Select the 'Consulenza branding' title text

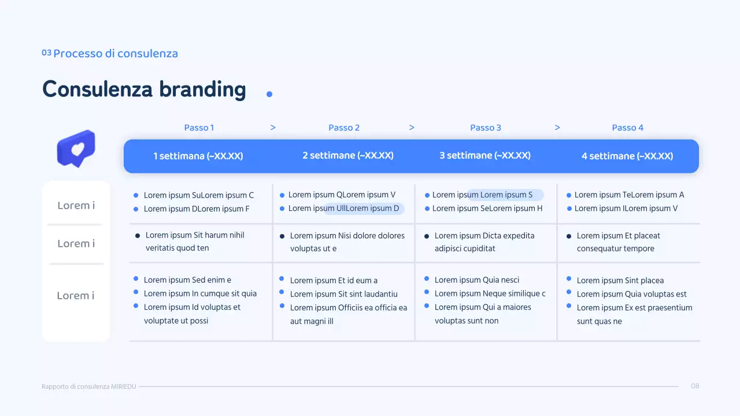click(144, 90)
